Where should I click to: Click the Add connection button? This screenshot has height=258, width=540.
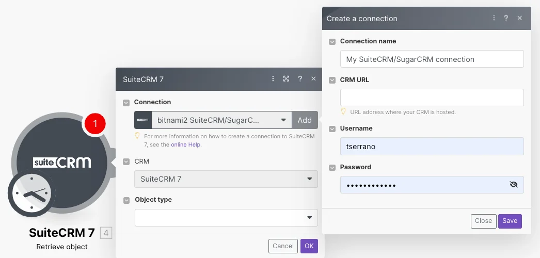[x=305, y=120]
